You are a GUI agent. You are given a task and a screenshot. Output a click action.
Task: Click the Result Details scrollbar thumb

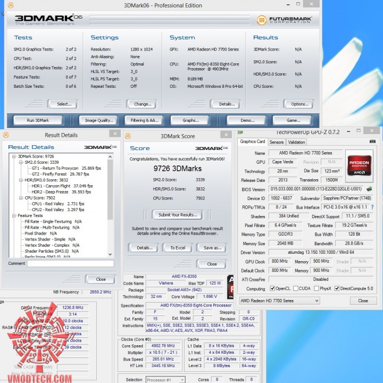point(110,189)
